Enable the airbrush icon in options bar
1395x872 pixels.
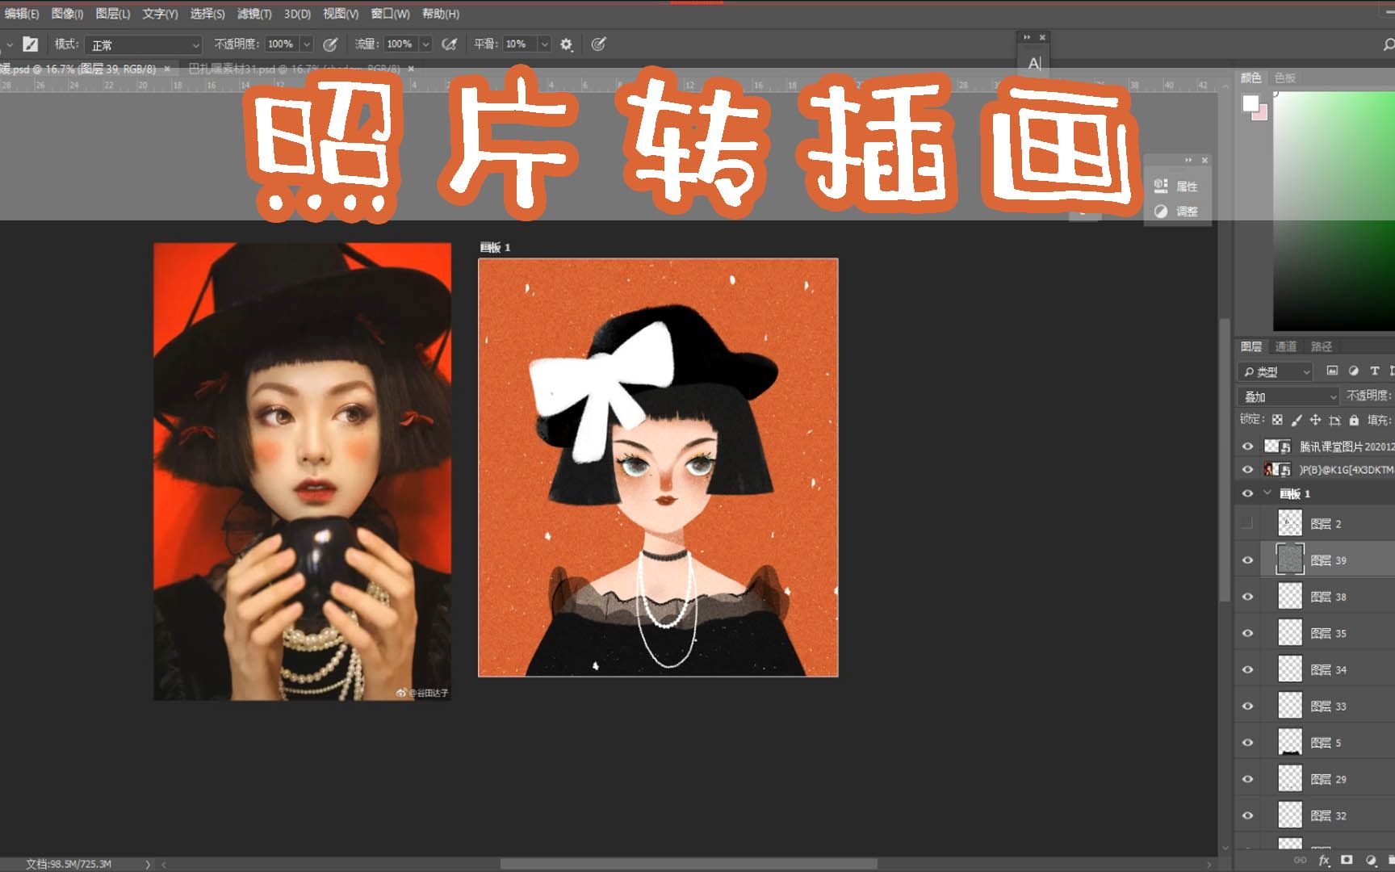click(x=450, y=44)
